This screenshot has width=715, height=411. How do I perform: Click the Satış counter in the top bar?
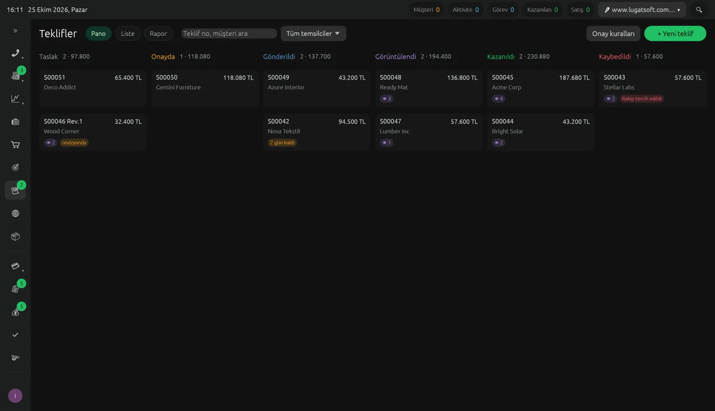(x=580, y=10)
